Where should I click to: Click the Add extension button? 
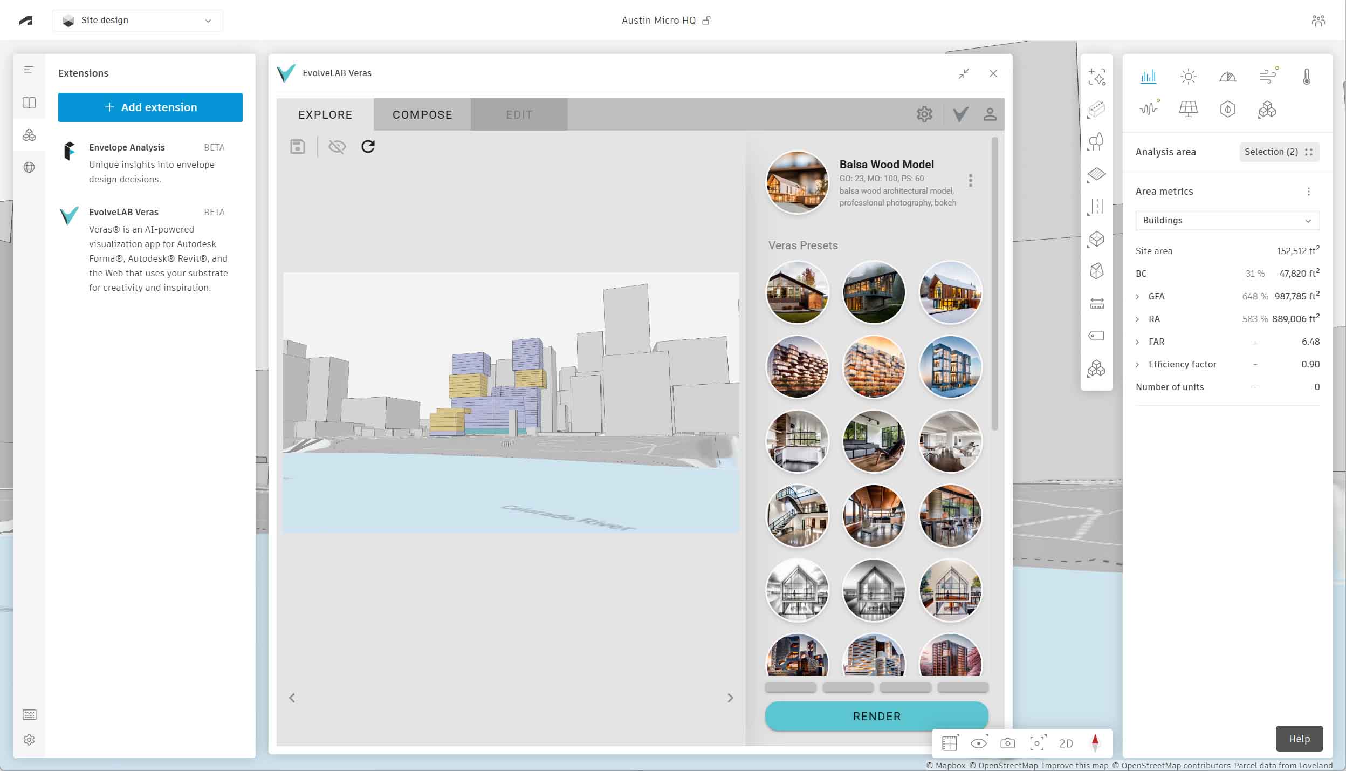coord(150,107)
